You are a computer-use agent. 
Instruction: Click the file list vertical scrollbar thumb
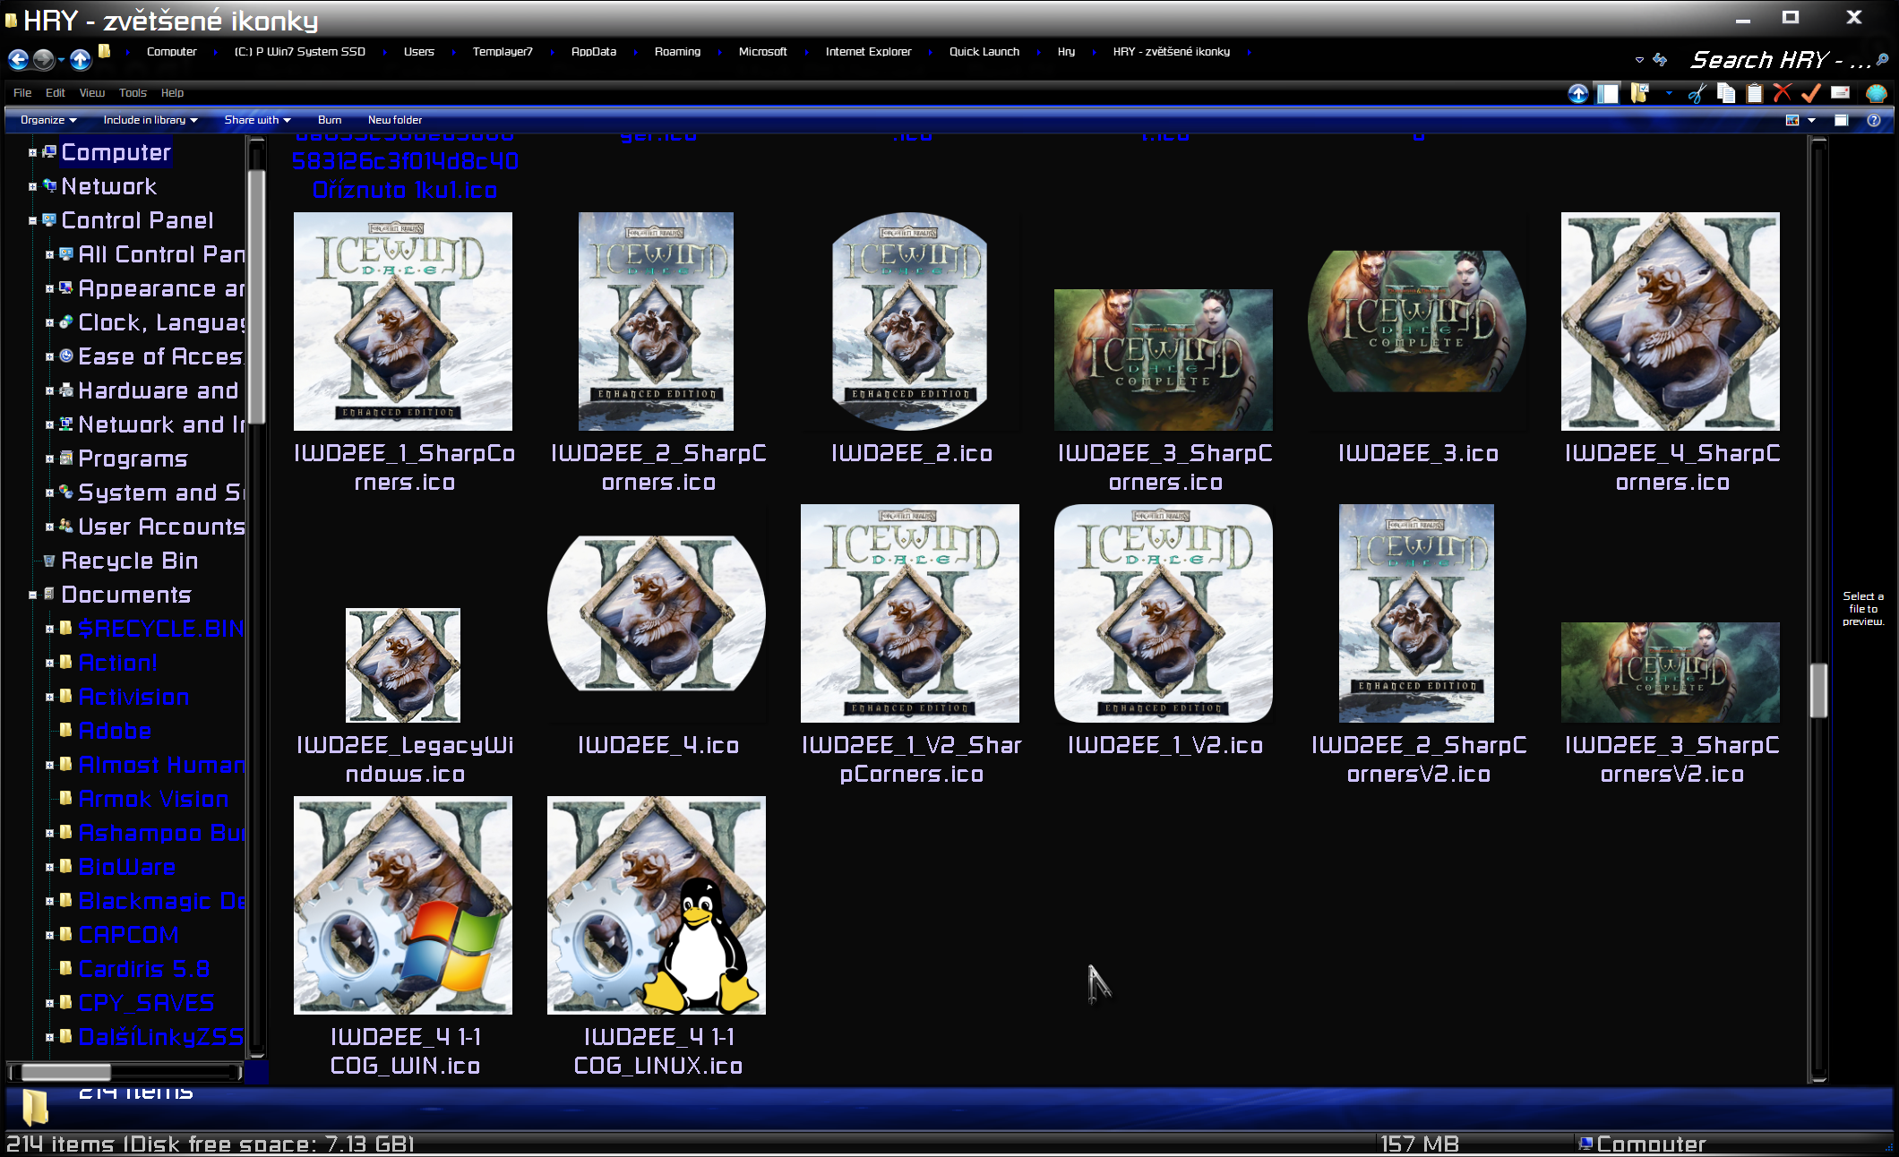click(x=1817, y=690)
